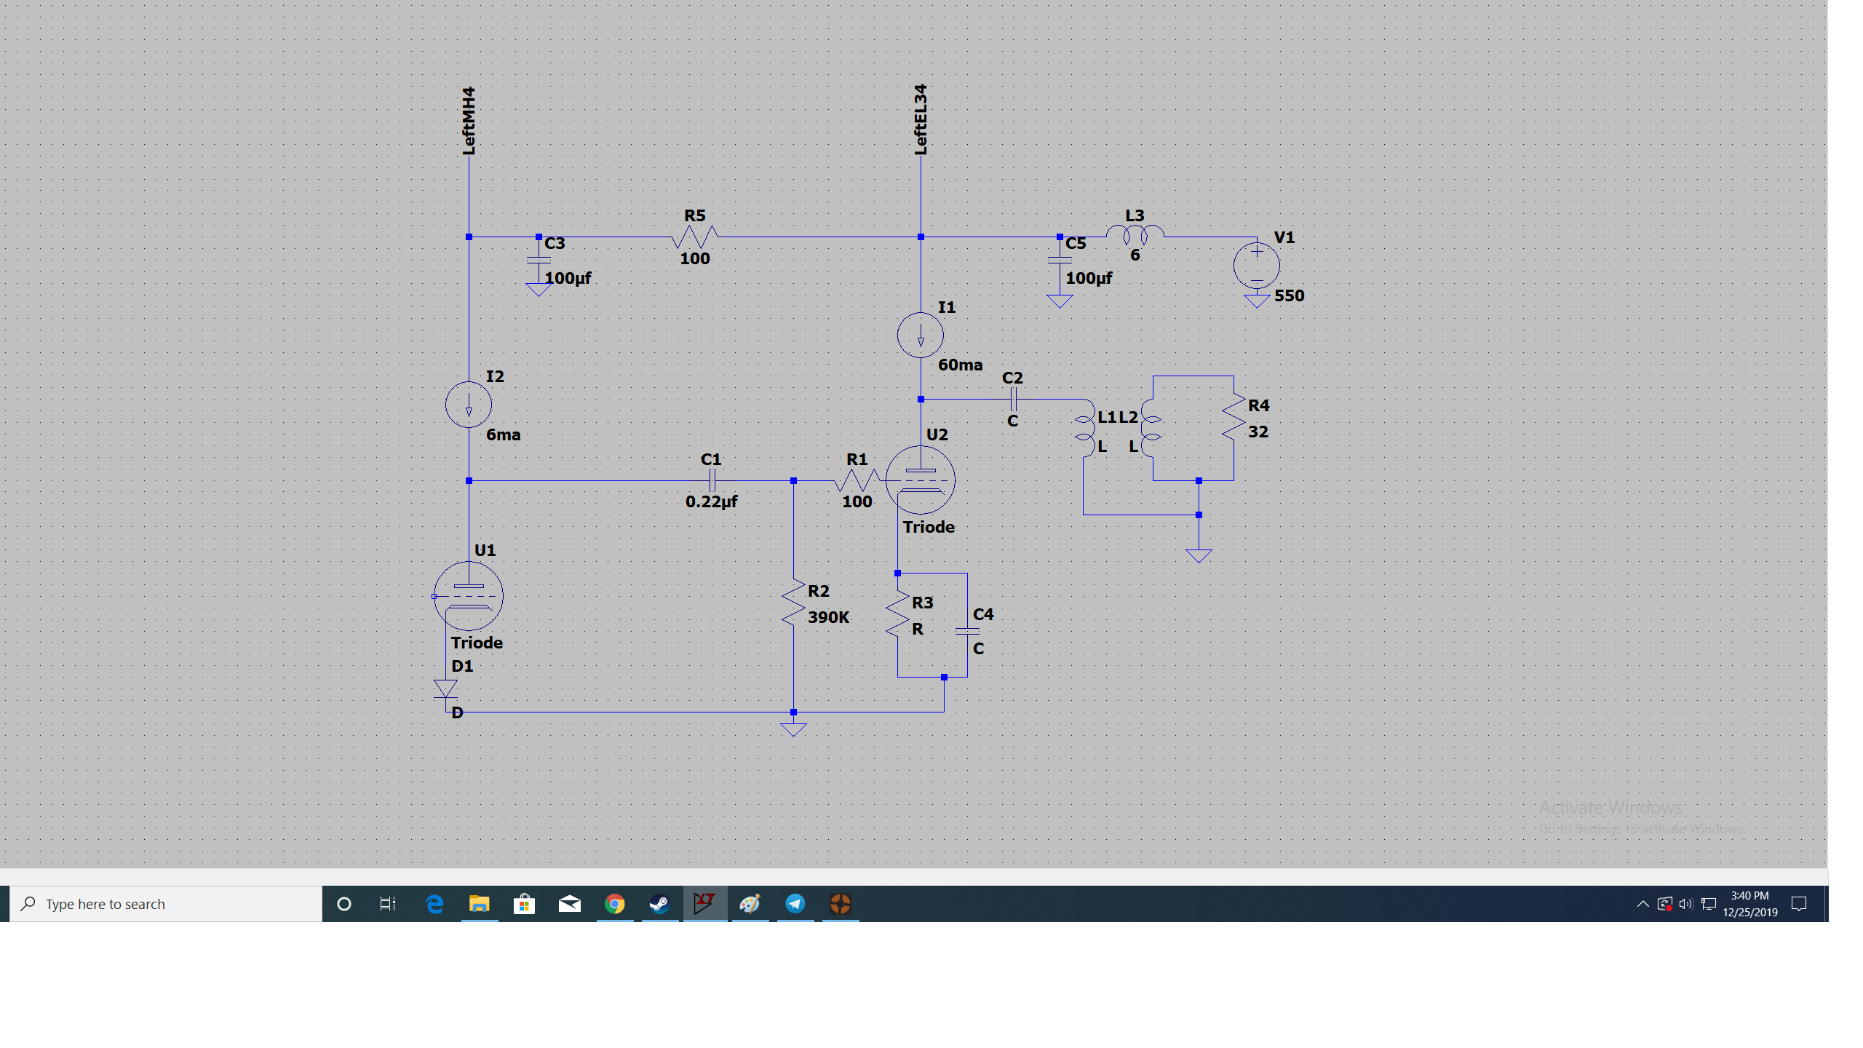Select resistor R2 symbol
Viewport: 1863px width, 1048px height.
[x=793, y=603]
